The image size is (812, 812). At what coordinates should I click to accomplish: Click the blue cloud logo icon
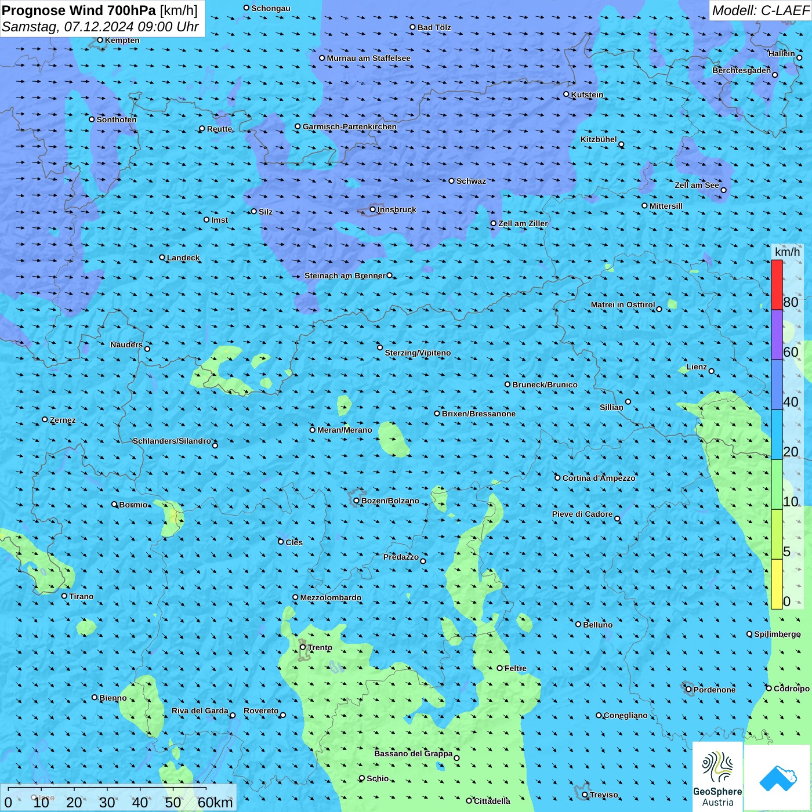pos(777,778)
